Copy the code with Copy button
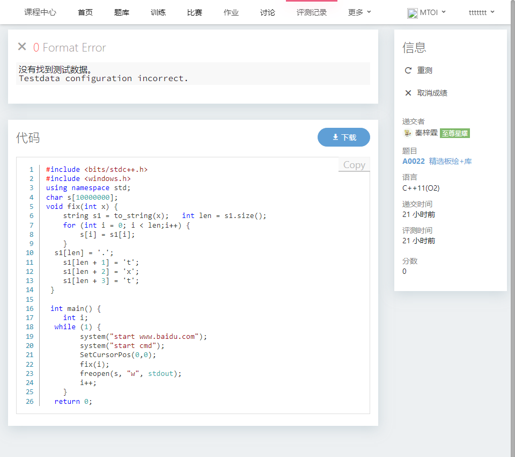515x457 pixels. pos(354,165)
